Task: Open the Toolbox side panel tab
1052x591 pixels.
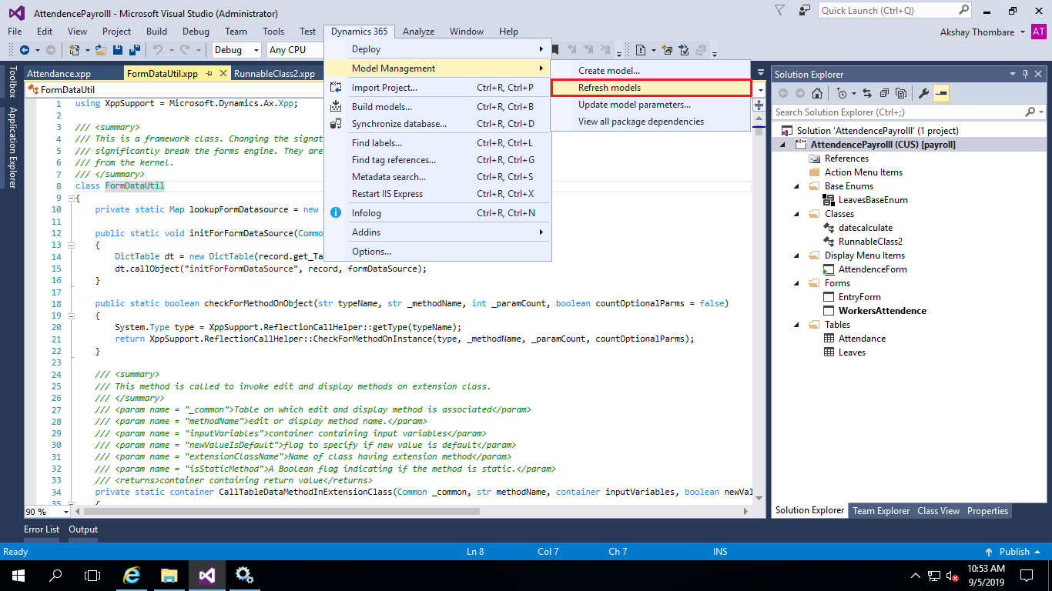Action: (x=12, y=82)
